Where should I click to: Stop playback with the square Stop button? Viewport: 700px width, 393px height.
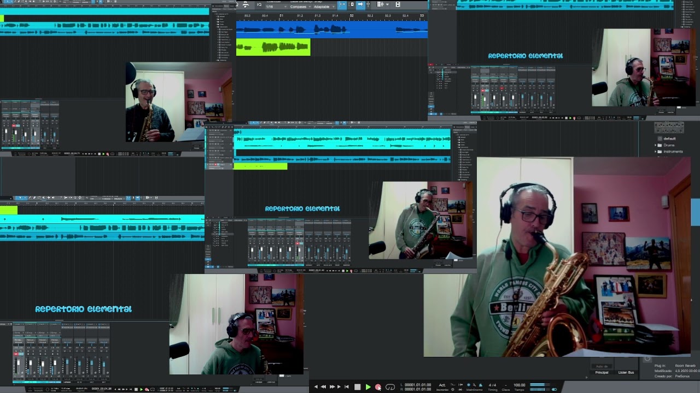(357, 387)
